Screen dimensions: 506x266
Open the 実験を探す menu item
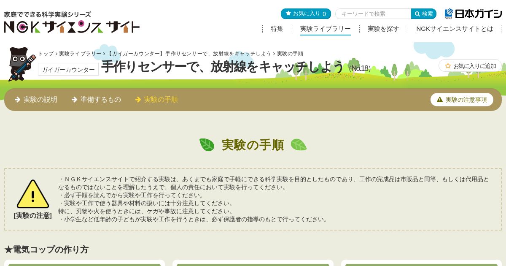(x=383, y=29)
